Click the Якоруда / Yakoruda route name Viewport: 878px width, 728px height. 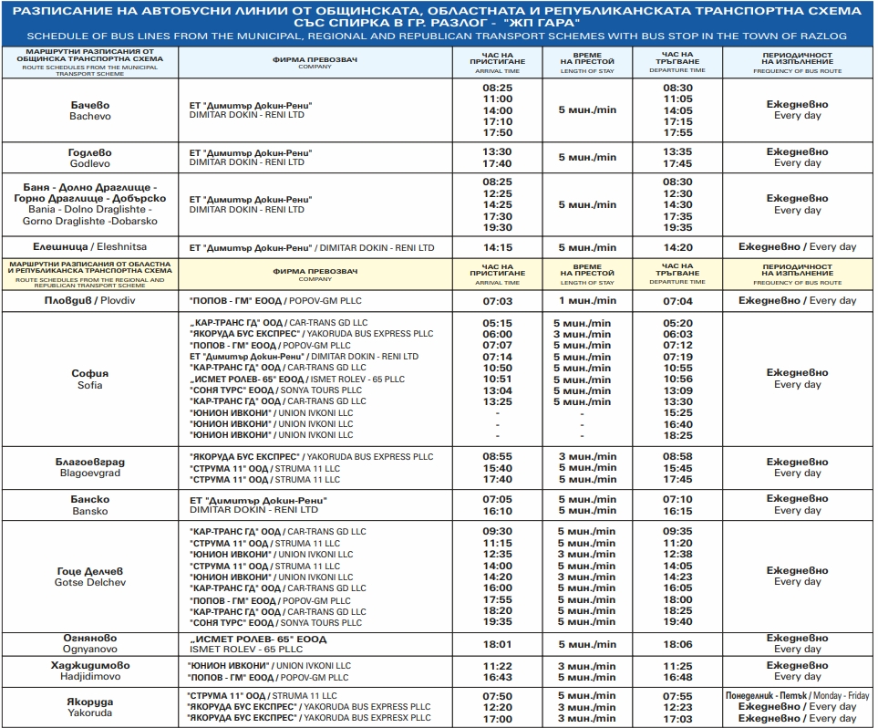(x=90, y=707)
